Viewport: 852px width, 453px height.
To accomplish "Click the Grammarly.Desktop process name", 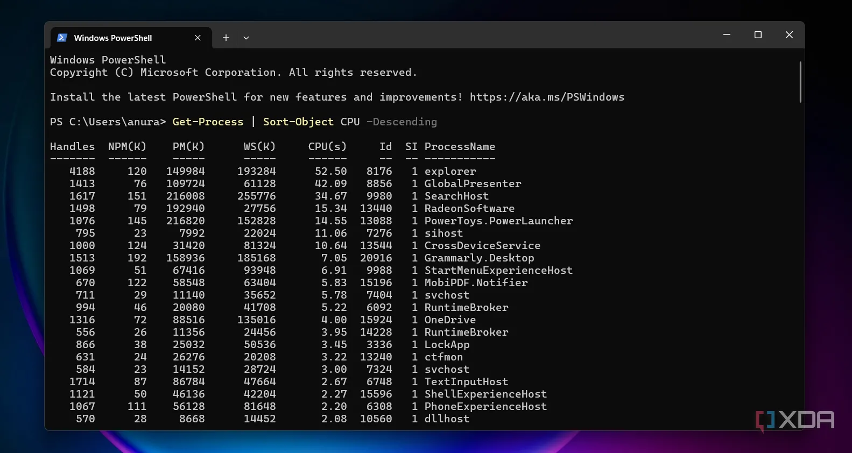I will click(479, 258).
